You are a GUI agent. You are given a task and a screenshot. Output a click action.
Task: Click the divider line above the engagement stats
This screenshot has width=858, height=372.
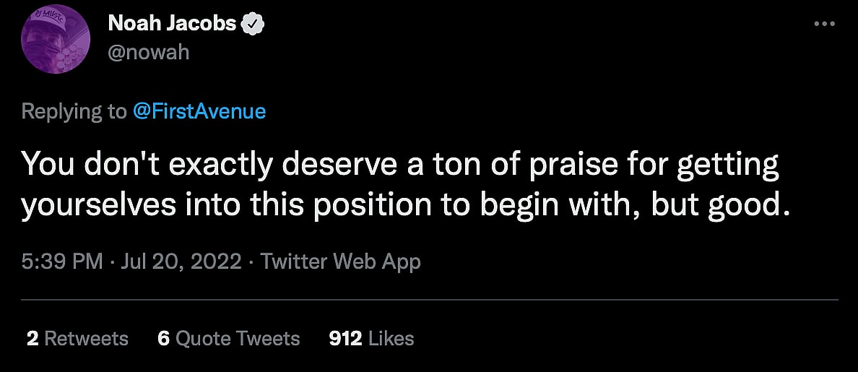[429, 299]
